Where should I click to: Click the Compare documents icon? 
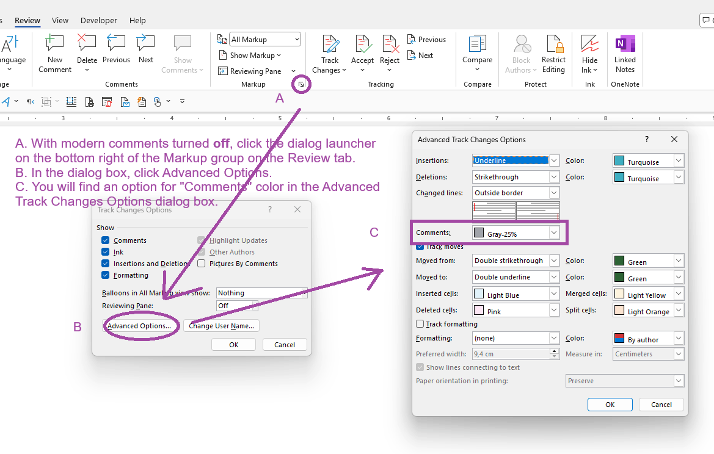(x=477, y=44)
